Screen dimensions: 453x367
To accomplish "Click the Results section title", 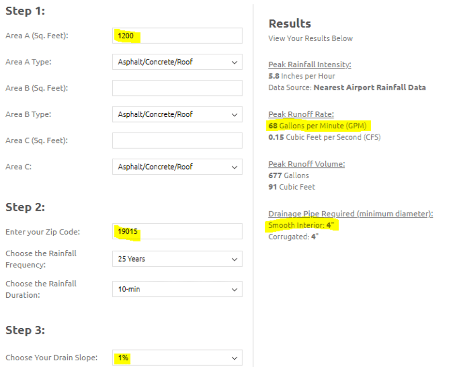I will click(x=289, y=23).
